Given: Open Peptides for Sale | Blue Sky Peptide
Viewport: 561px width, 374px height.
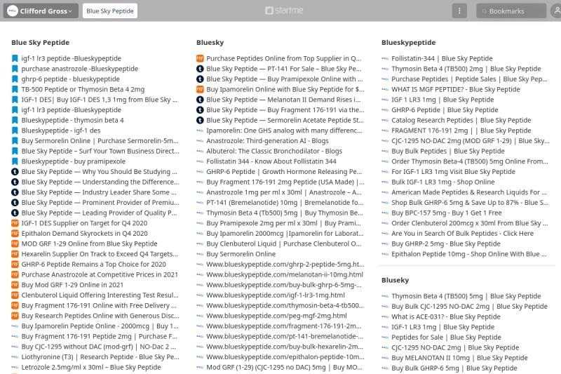Looking at the screenshot, I should pyautogui.click(x=446, y=338).
